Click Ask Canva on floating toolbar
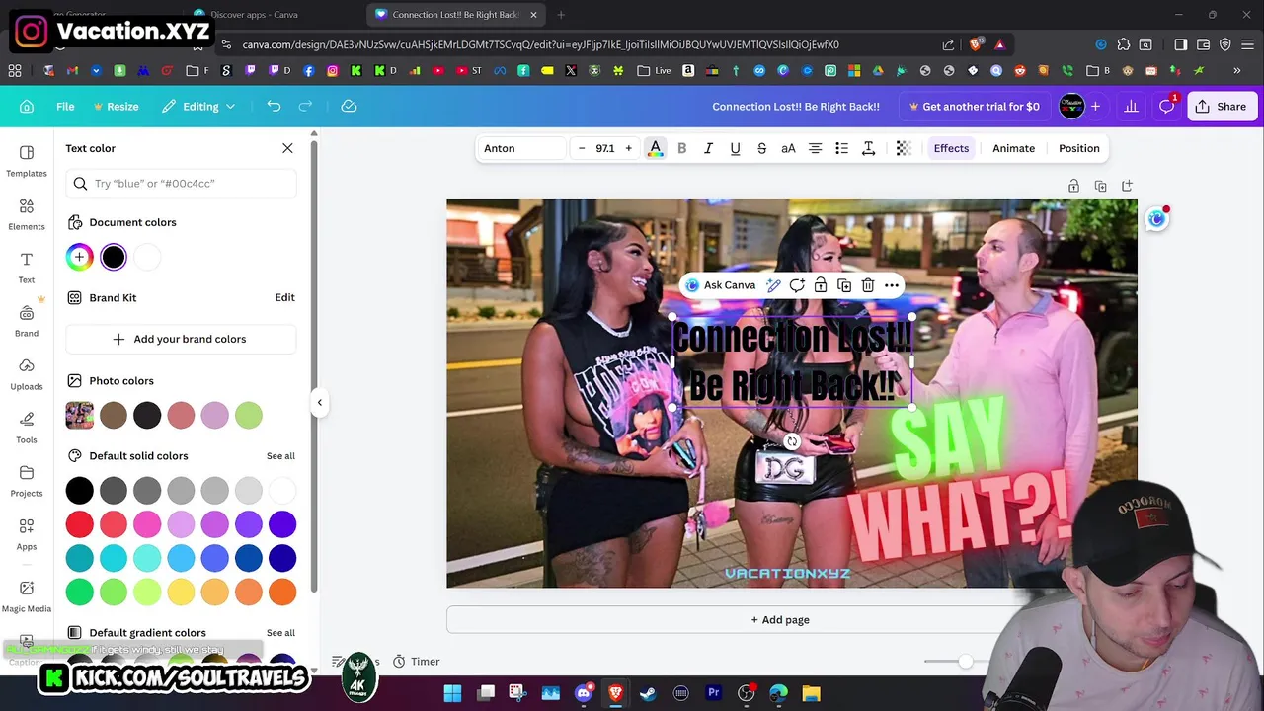This screenshot has height=711, width=1264. (x=721, y=285)
